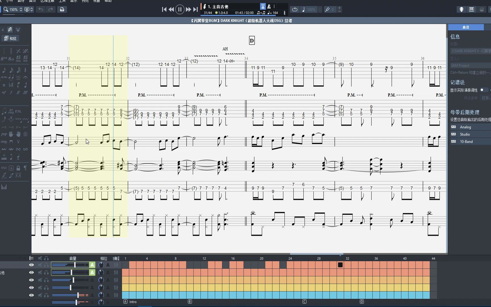Enable loop playback button
This screenshot has width=491, height=307.
tap(295, 9)
